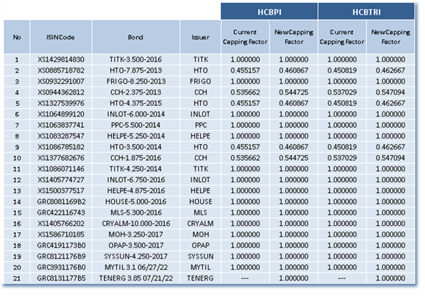
Task: Click the Bond column header
Action: (x=135, y=37)
